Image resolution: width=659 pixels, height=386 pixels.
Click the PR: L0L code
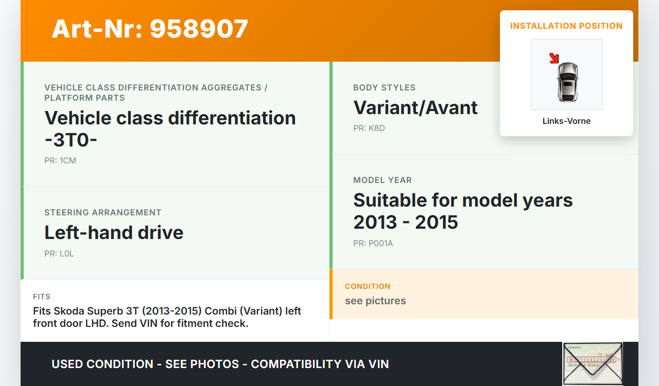point(59,253)
